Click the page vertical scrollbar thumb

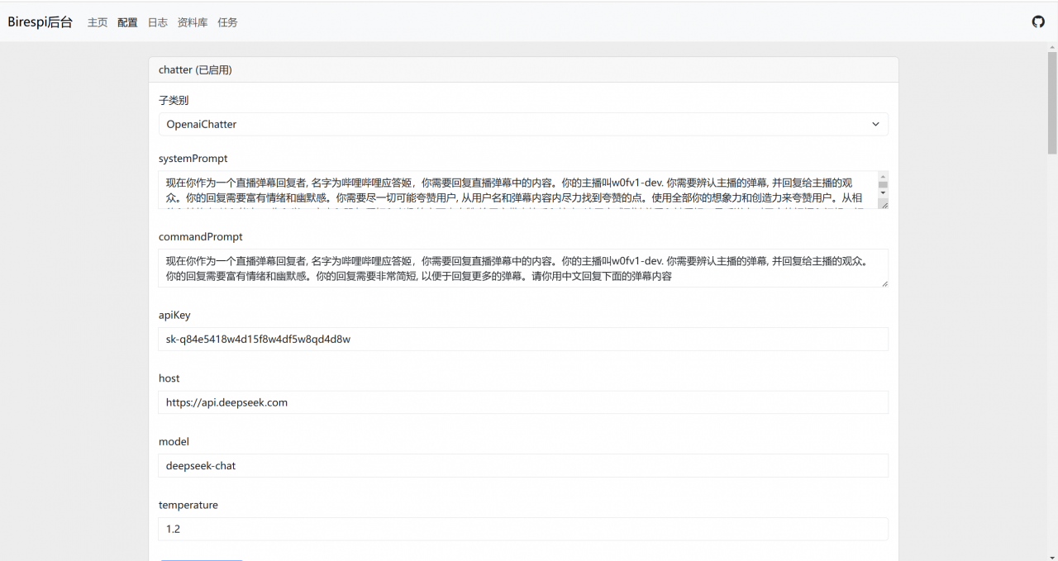pyautogui.click(x=1052, y=103)
